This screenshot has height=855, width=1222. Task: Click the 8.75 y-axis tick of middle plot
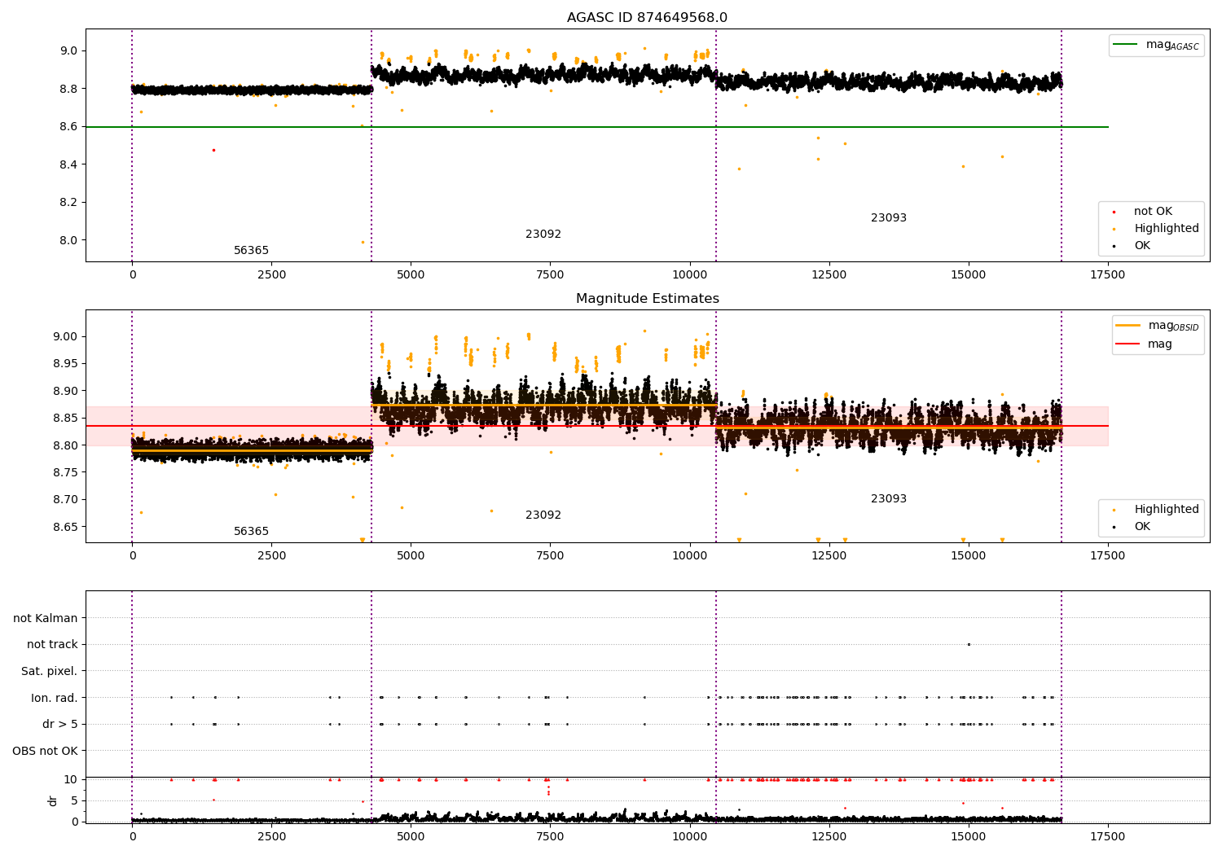click(66, 472)
